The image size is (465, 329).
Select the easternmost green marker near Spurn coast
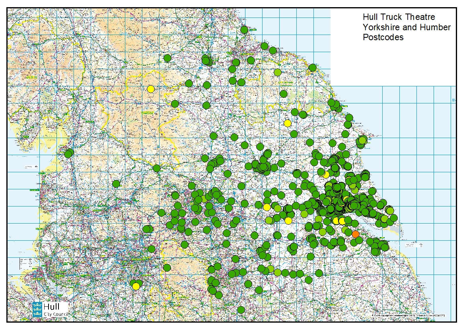pyautogui.click(x=393, y=218)
